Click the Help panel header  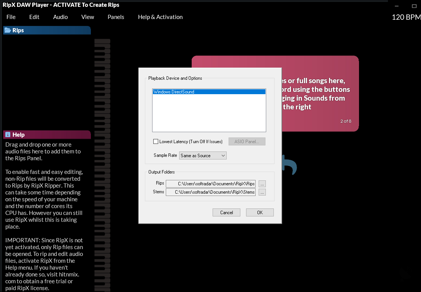(x=47, y=134)
